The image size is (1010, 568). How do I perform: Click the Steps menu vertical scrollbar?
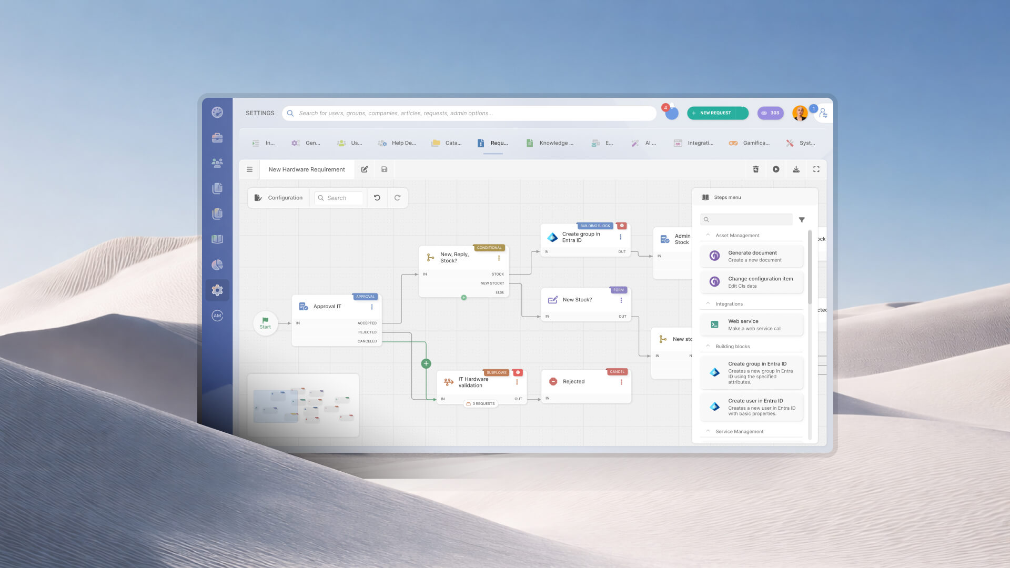[810, 267]
